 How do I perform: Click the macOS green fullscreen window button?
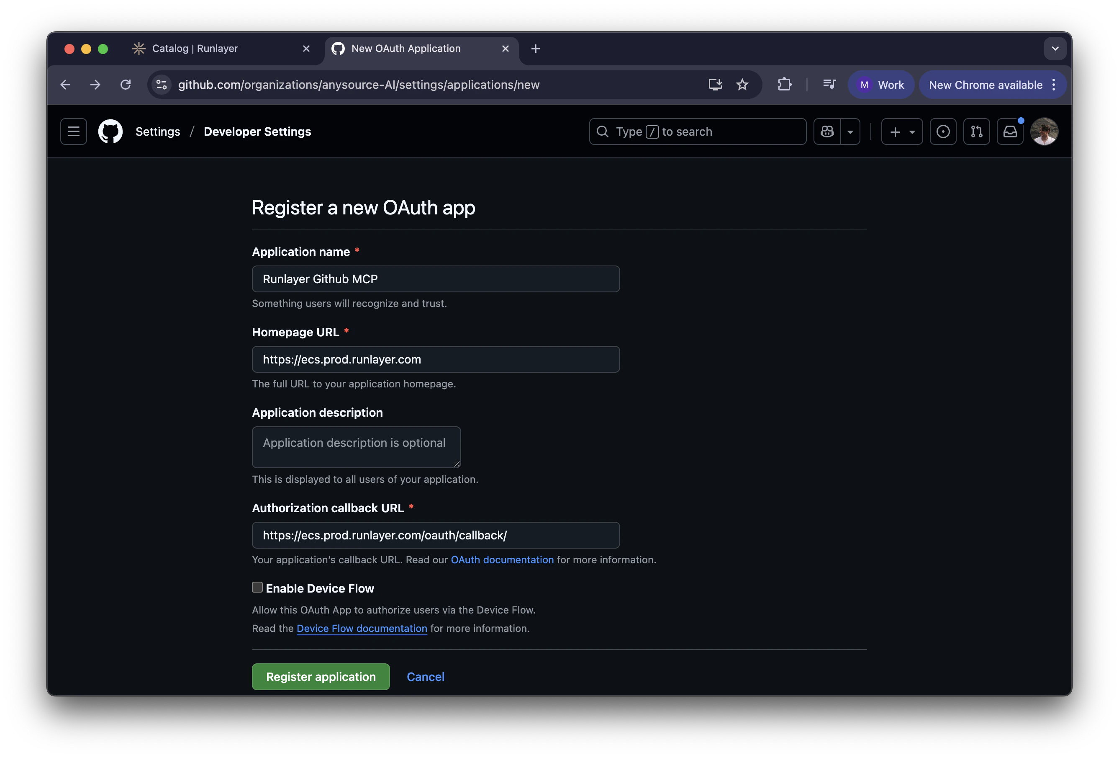[x=103, y=49]
